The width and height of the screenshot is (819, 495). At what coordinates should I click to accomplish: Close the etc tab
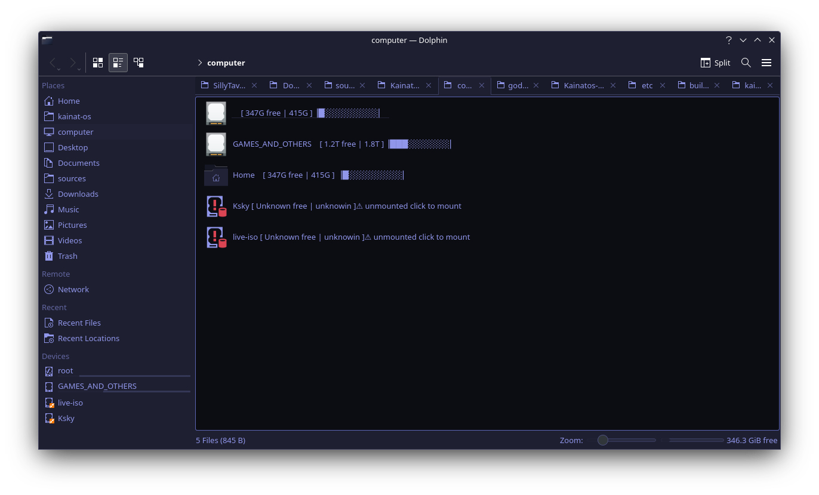click(x=664, y=85)
